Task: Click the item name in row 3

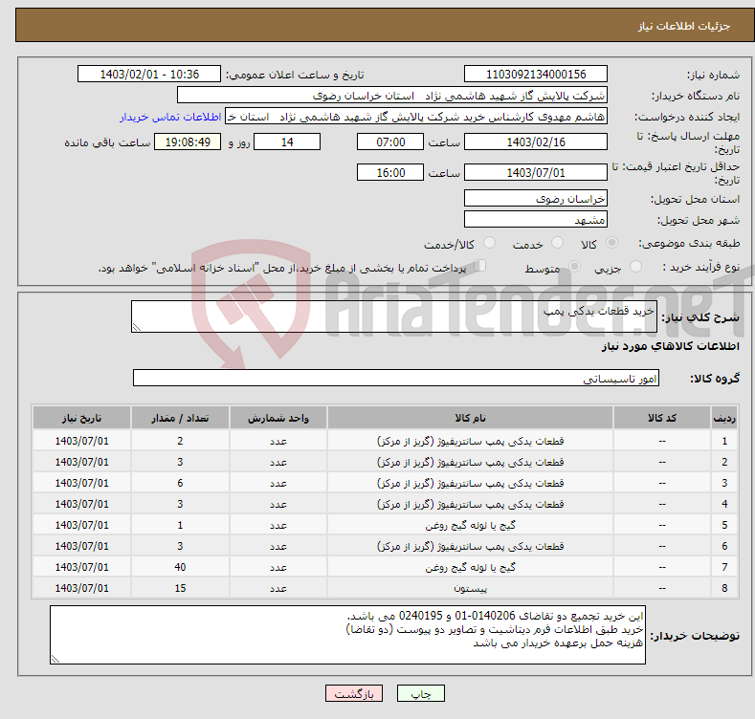Action: 470,483
